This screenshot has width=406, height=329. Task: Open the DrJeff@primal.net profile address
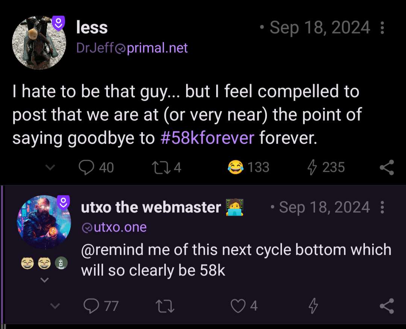point(132,48)
